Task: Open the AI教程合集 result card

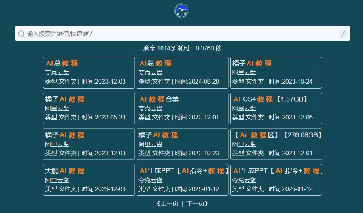Action: [x=182, y=108]
